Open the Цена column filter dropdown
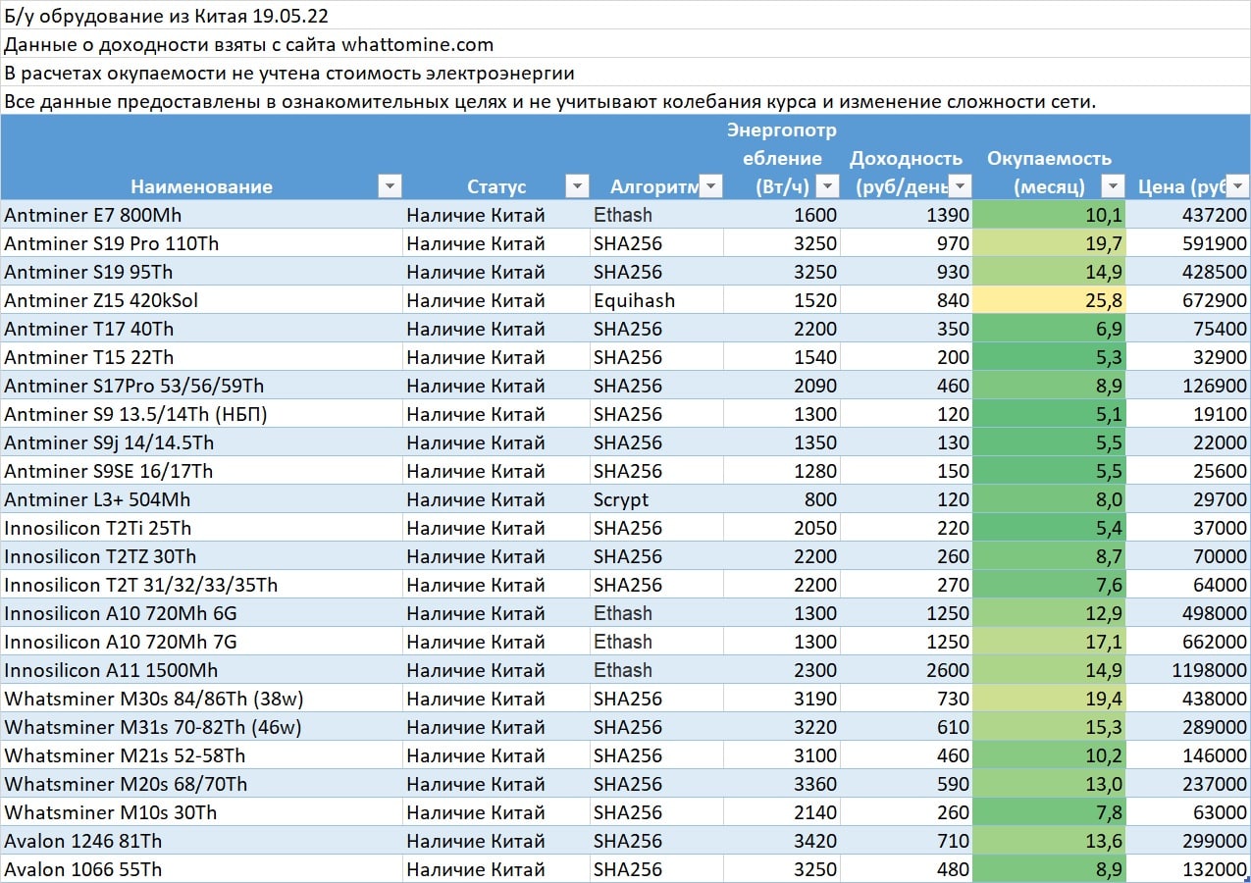The image size is (1251, 883). 1239,186
